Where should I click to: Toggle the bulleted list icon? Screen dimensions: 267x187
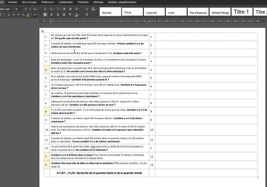[45, 9]
